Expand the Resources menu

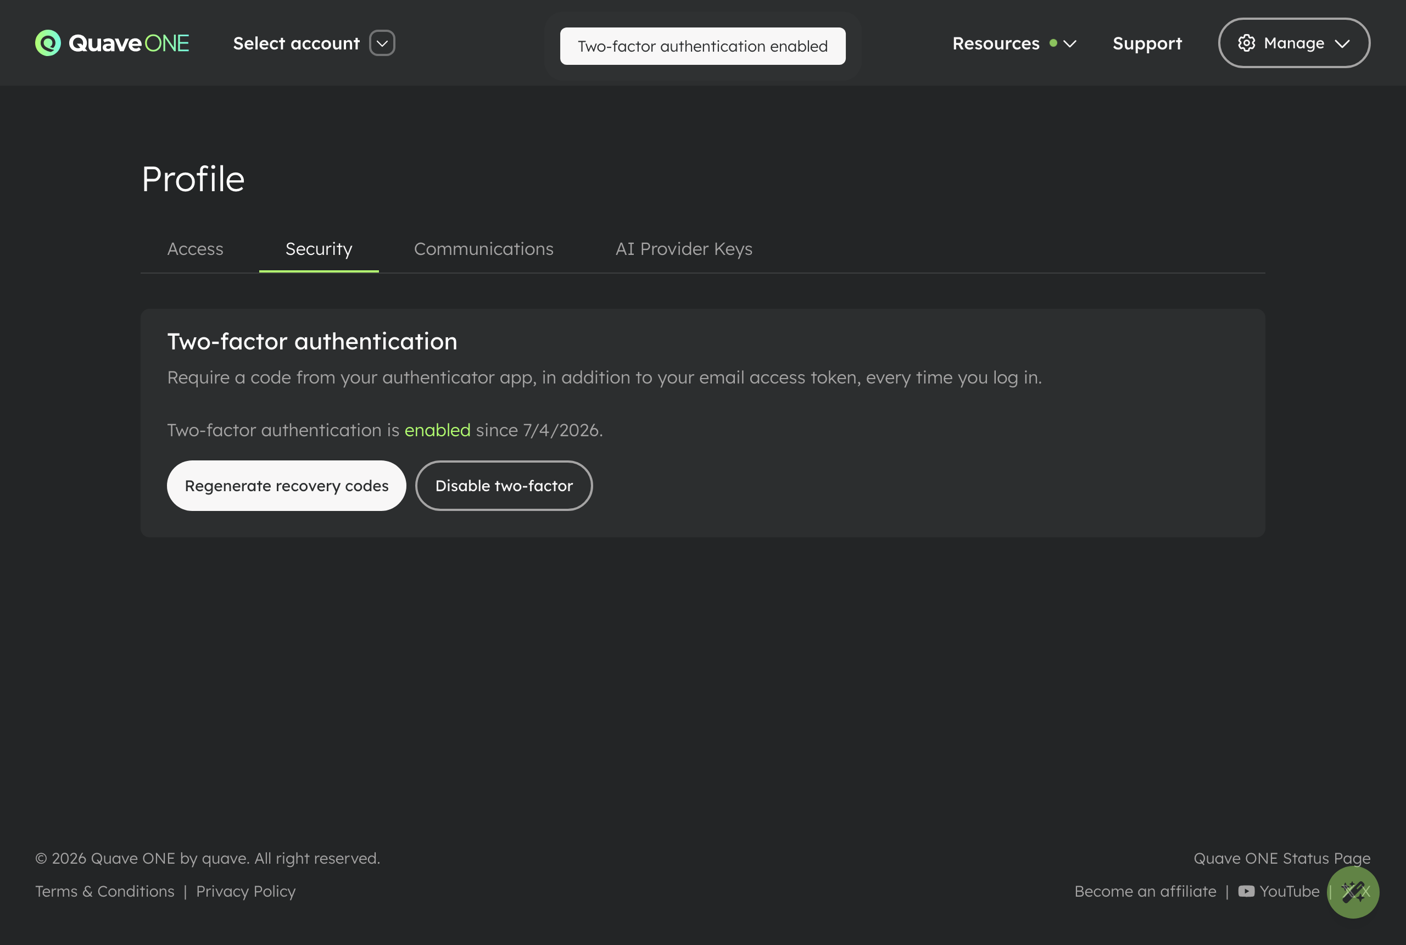(1014, 43)
